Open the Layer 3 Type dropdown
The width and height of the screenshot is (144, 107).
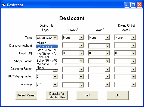(x=107, y=37)
